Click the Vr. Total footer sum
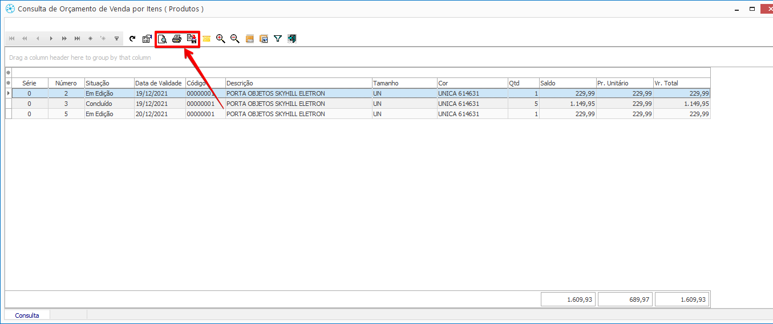 click(682, 300)
